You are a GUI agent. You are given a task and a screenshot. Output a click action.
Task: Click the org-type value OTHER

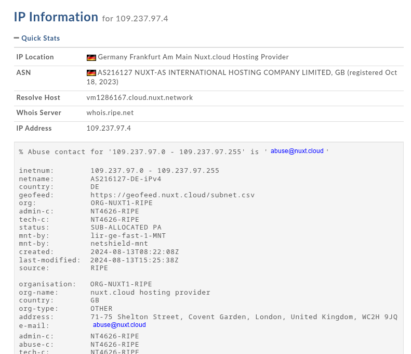point(101,309)
